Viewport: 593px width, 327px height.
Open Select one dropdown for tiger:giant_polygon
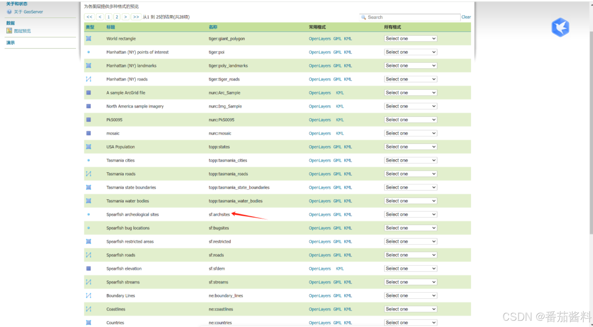410,39
